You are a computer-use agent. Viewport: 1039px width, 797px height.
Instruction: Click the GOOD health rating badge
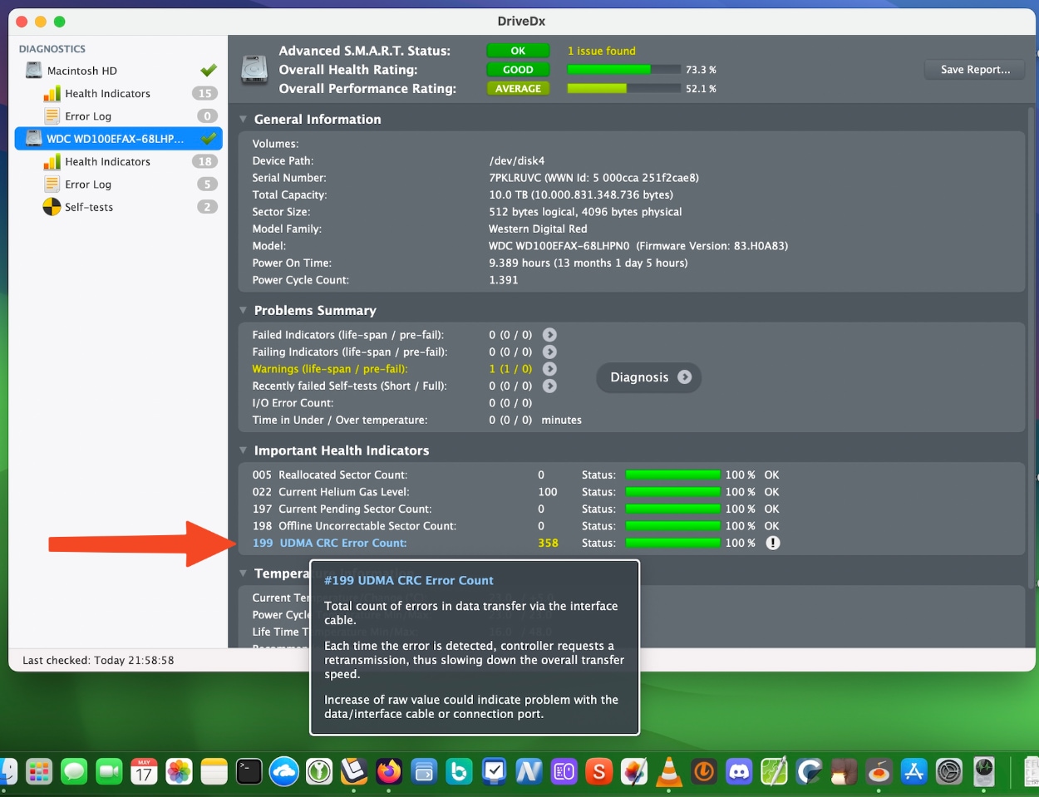point(518,70)
